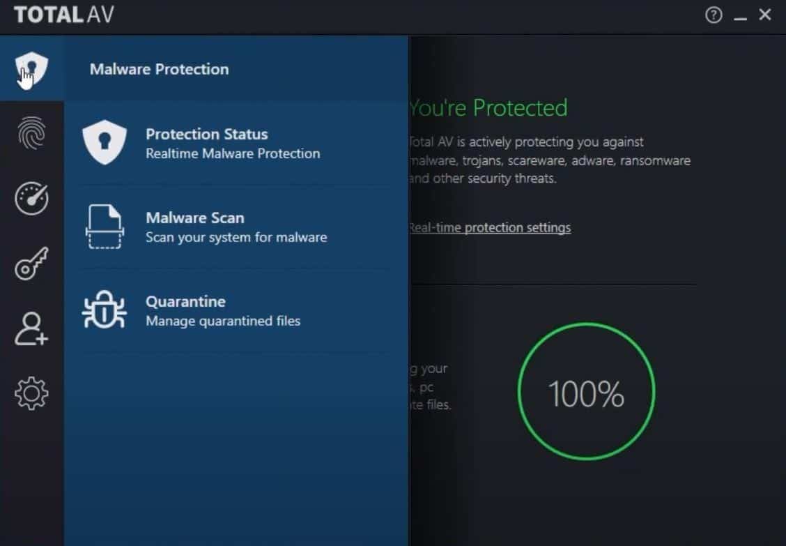Select the speedometer system tune-up sidebar icon
Screen dimensions: 786x546
(x=31, y=199)
